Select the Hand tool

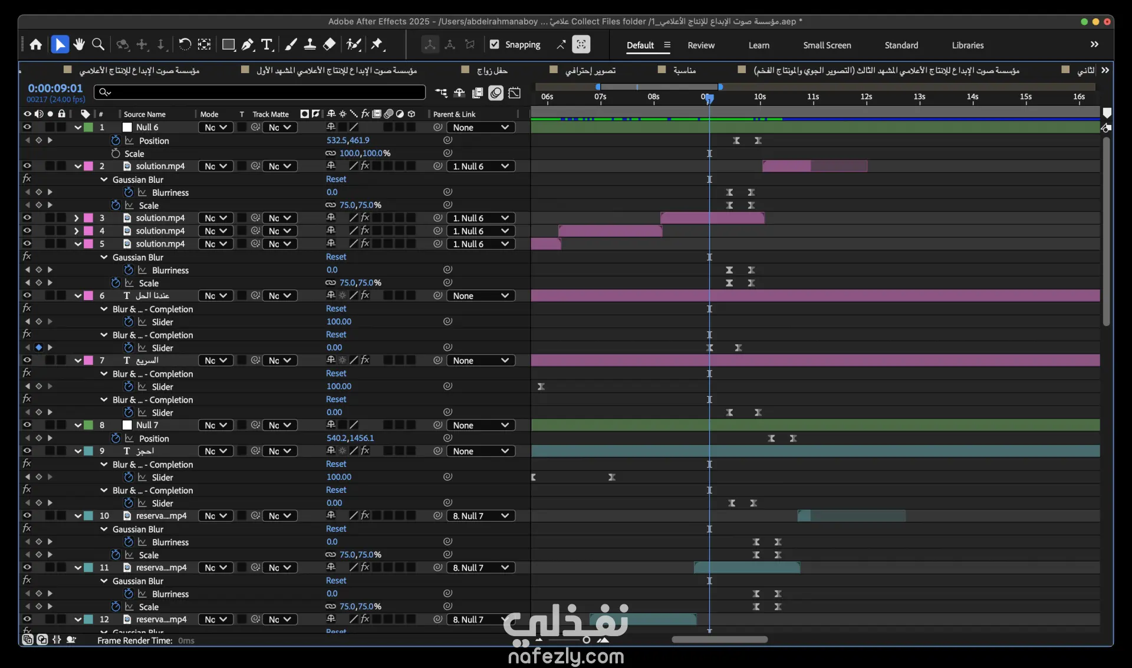pyautogui.click(x=79, y=45)
